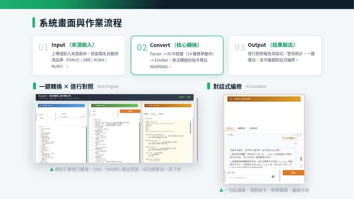Image resolution: width=354 pixels, height=199 pixels.
Task: Open the ABB target brand dropdown
Action: (x=104, y=114)
